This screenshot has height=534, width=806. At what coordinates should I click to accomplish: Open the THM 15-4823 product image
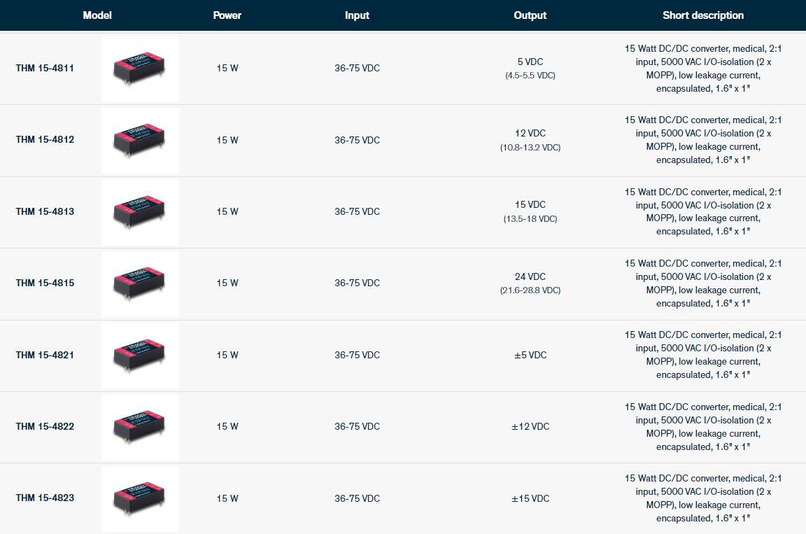pos(140,498)
